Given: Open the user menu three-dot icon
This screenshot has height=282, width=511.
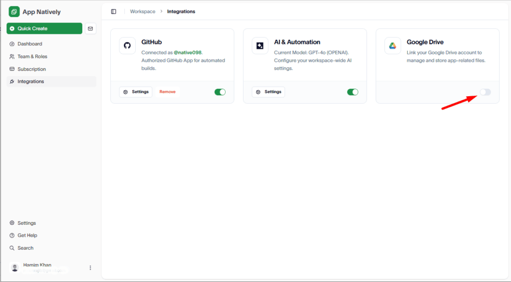Looking at the screenshot, I should click(90, 268).
